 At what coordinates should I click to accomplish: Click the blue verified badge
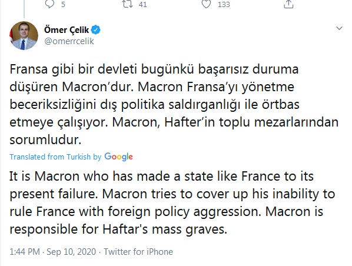(x=96, y=29)
